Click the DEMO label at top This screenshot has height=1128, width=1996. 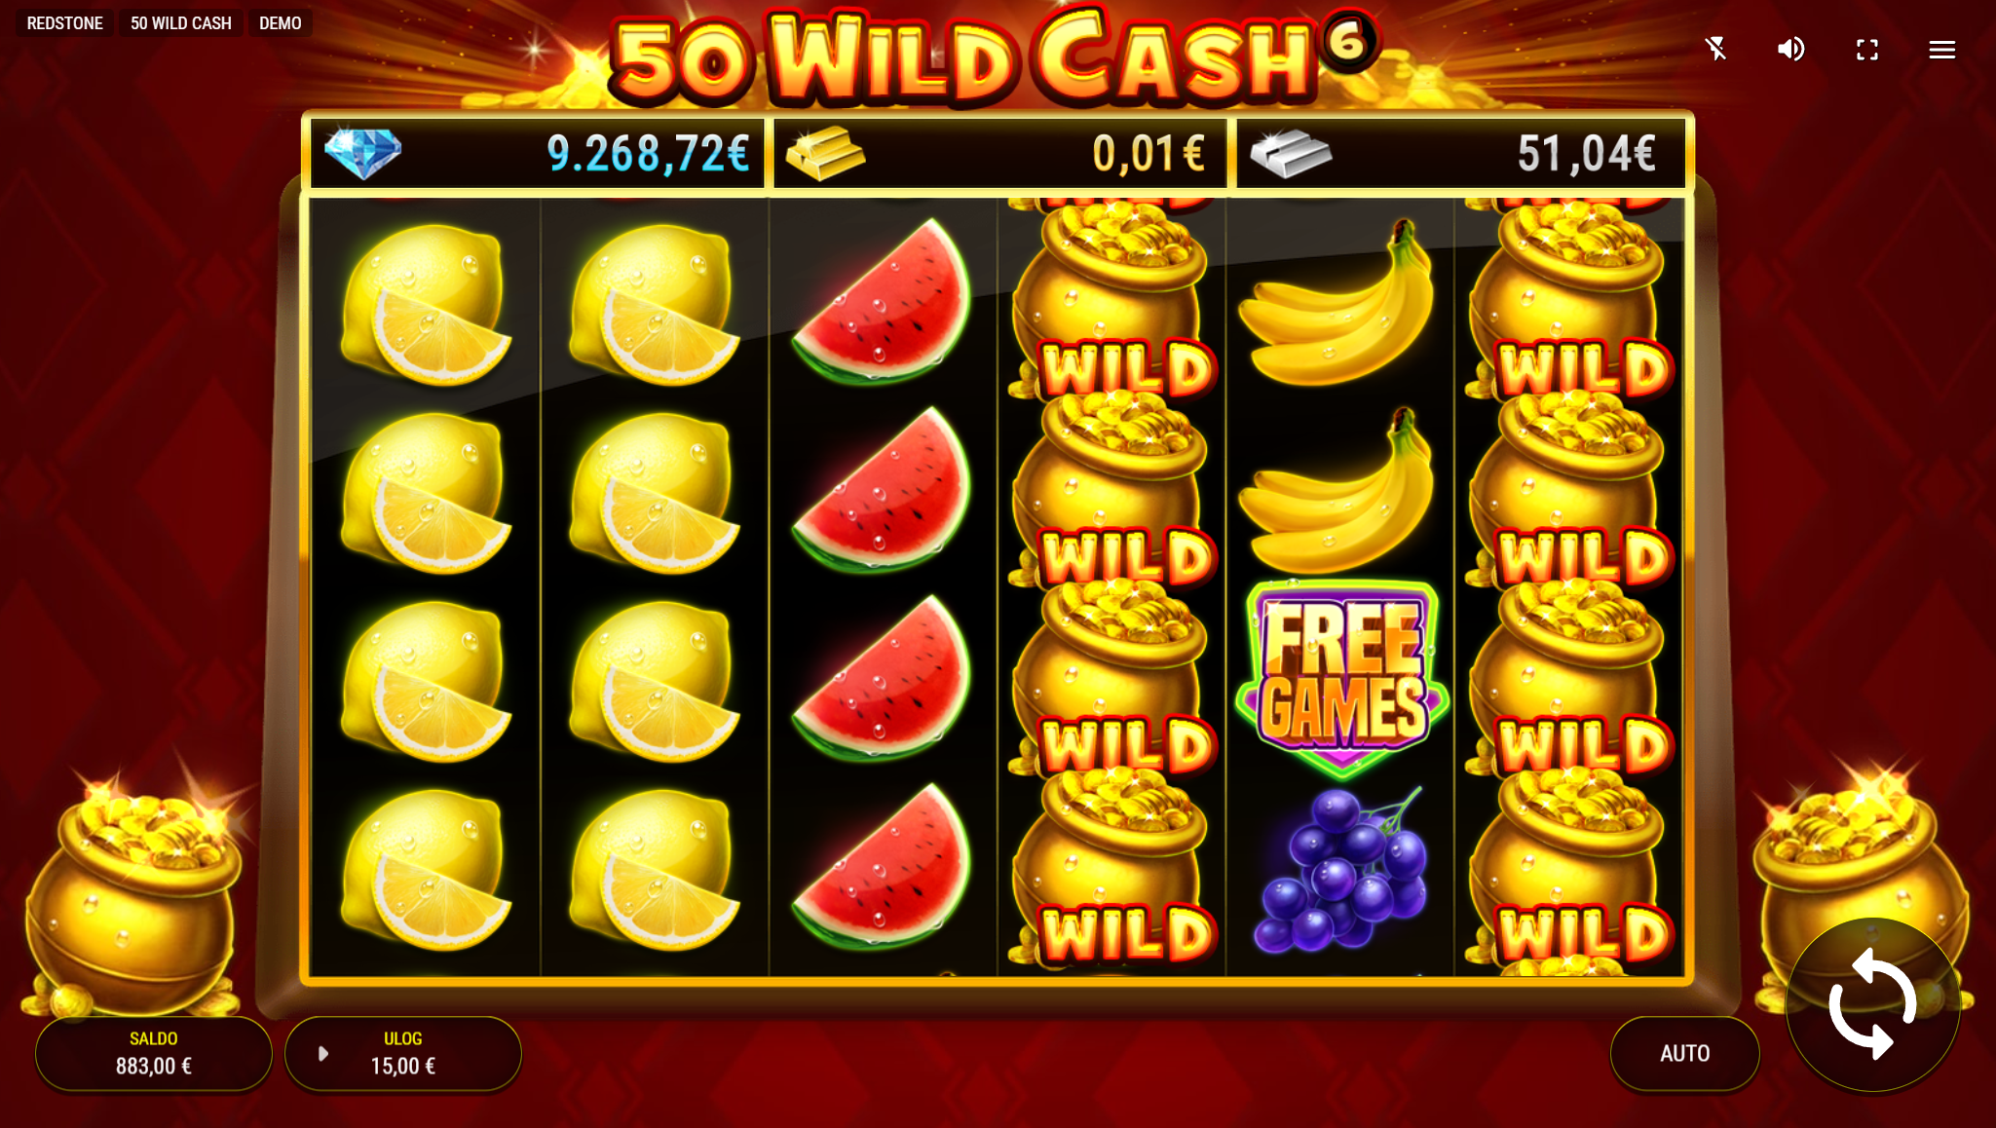(x=280, y=23)
